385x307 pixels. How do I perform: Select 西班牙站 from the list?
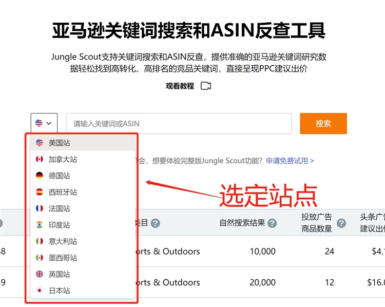click(83, 192)
